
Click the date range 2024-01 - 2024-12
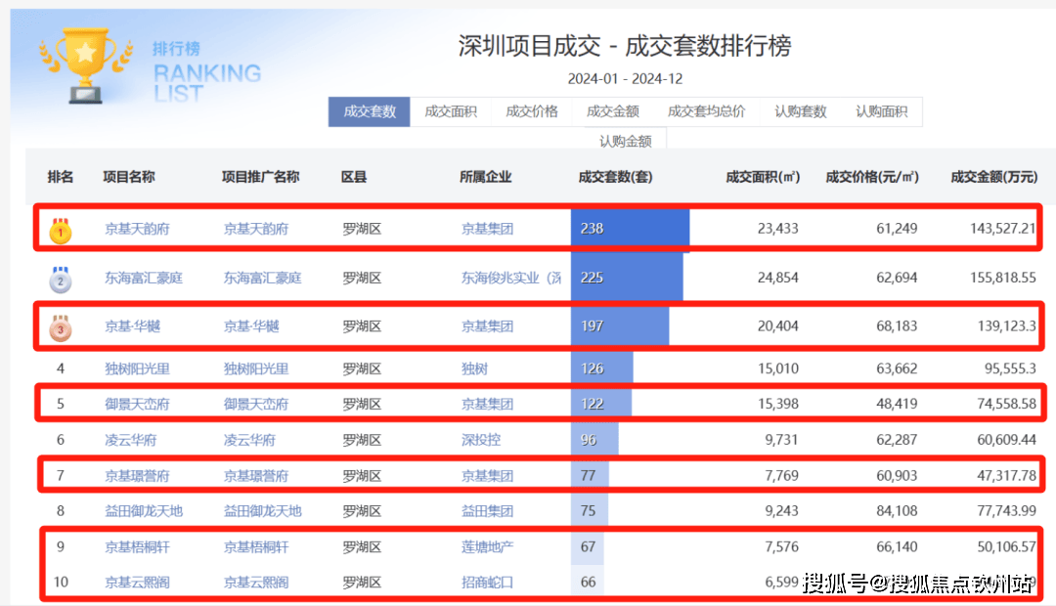pyautogui.click(x=625, y=79)
